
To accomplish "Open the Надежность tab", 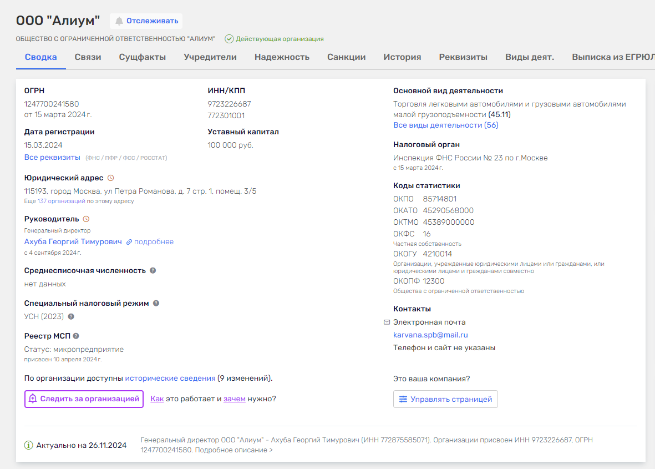I will [282, 57].
